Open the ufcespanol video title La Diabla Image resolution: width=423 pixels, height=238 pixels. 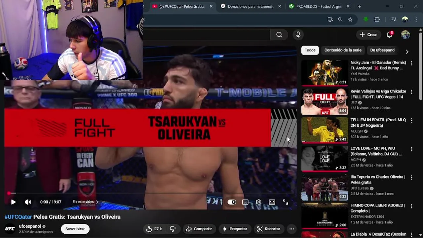378,234
